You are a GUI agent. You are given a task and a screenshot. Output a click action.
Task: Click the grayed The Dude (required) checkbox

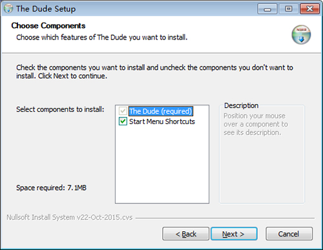[123, 111]
